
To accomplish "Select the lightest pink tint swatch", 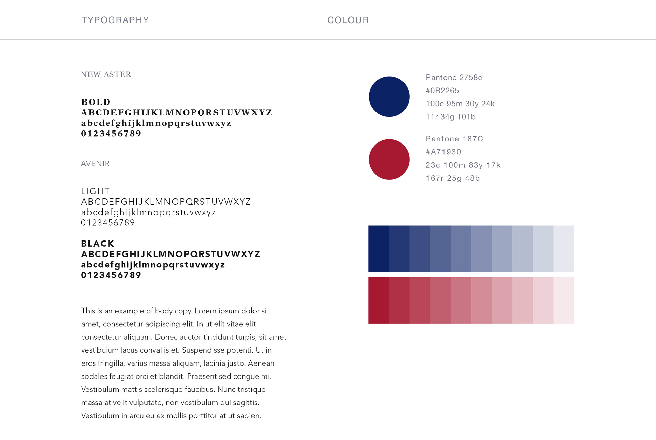I will pyautogui.click(x=564, y=300).
